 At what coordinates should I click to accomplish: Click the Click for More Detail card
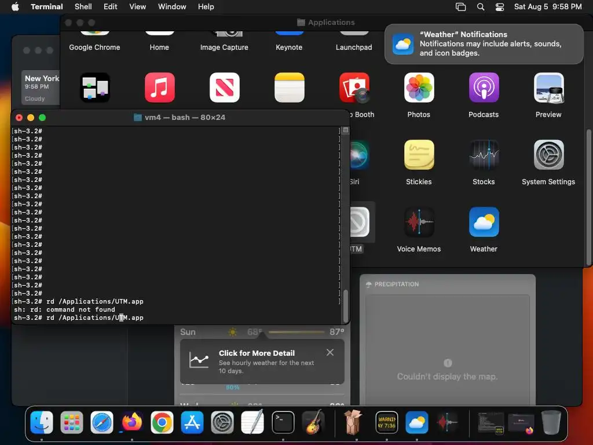pyautogui.click(x=262, y=362)
